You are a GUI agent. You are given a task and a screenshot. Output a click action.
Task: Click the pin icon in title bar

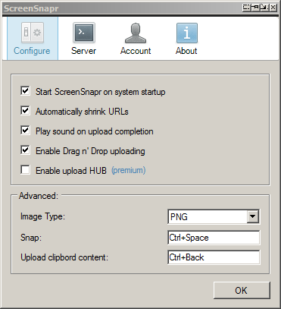255,8
